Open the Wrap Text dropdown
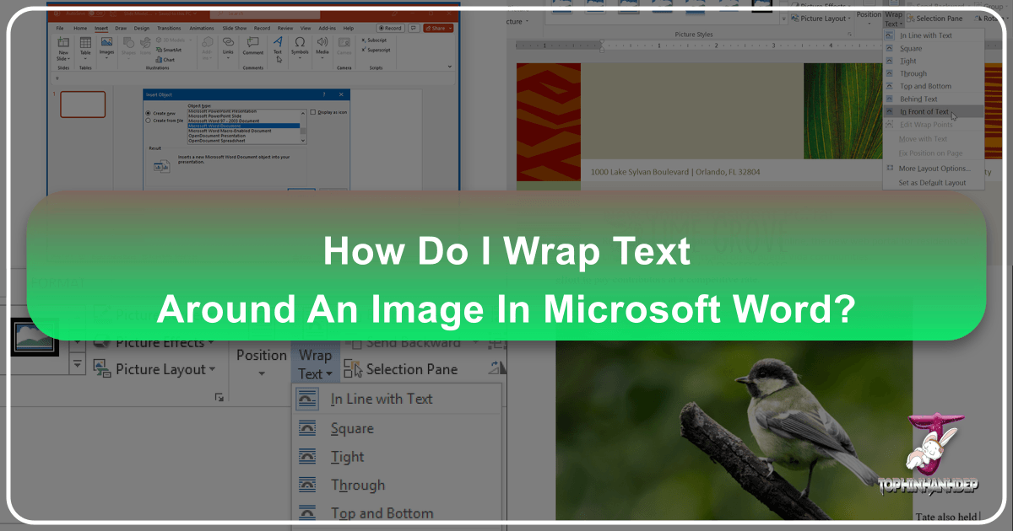Screen dimensions: 1013x531 click(x=315, y=361)
